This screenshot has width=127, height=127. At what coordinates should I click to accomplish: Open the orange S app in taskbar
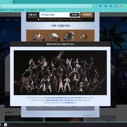click(x=5, y=125)
